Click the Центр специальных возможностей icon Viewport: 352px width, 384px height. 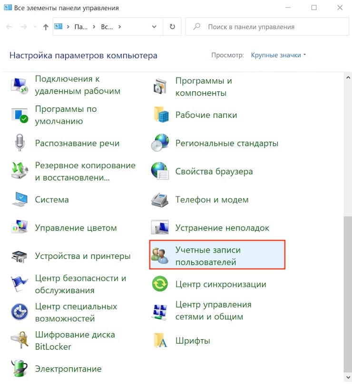point(20,312)
